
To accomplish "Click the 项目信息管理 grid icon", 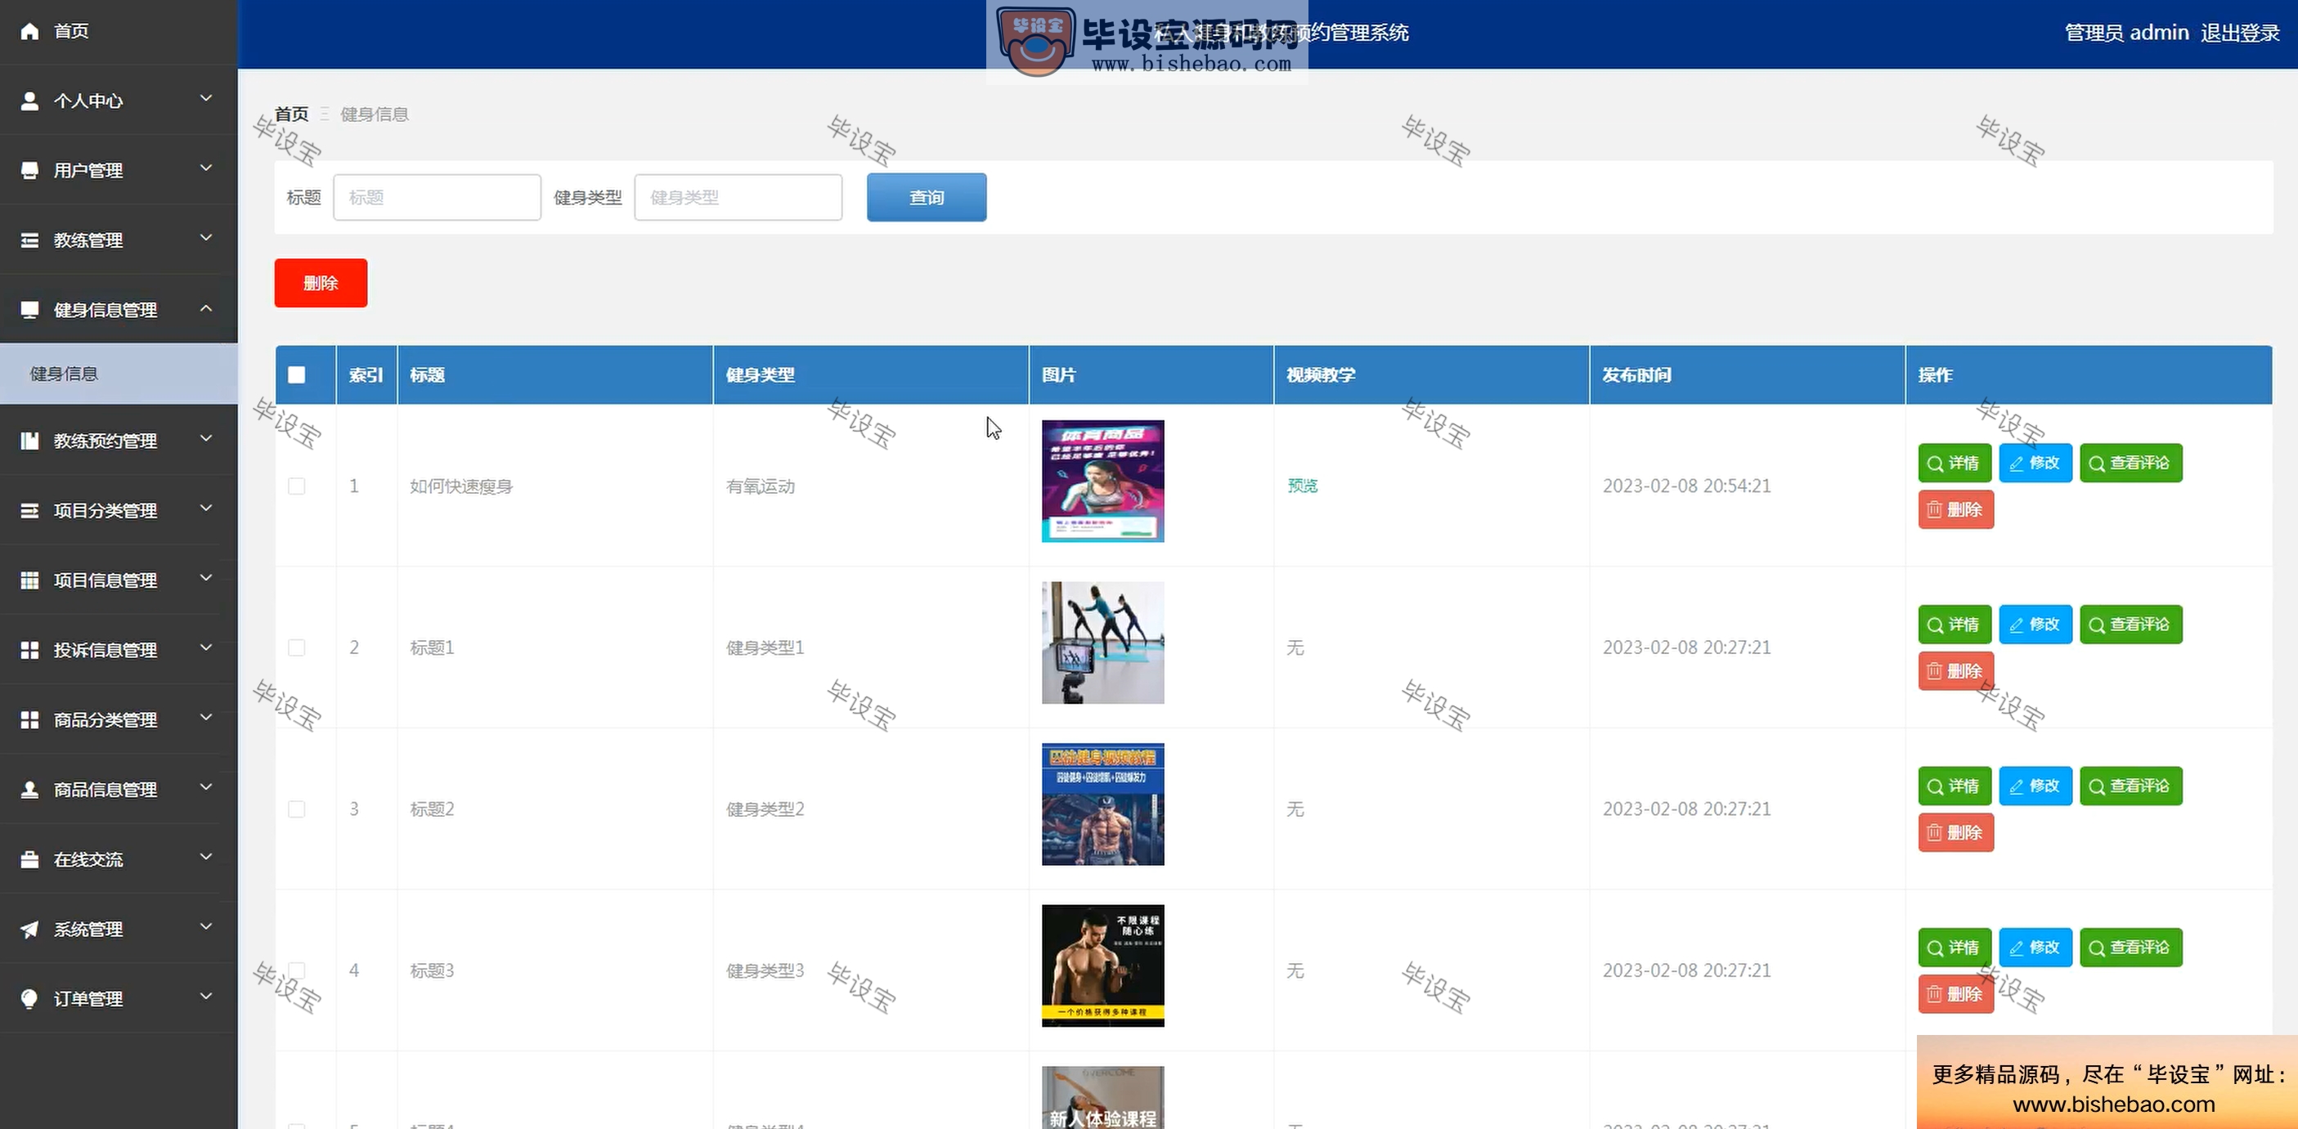I will [29, 580].
